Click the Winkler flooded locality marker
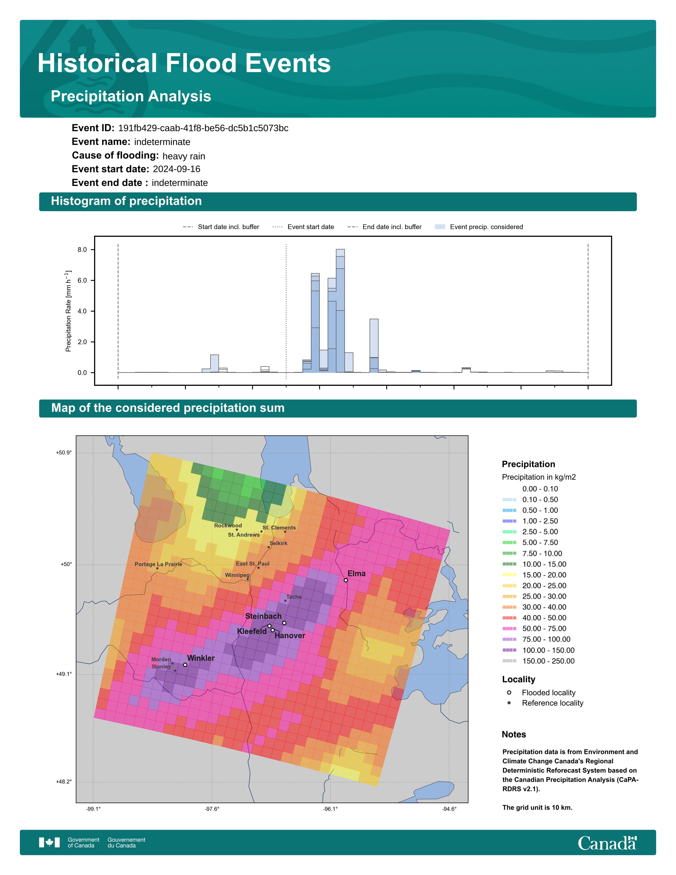This screenshot has height=875, width=676. tap(185, 665)
